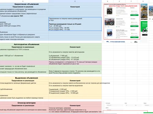Click the price 'От' field in mockup
Image resolution: width=153 pixels, height=114 pixels.
pyautogui.click(x=129, y=105)
